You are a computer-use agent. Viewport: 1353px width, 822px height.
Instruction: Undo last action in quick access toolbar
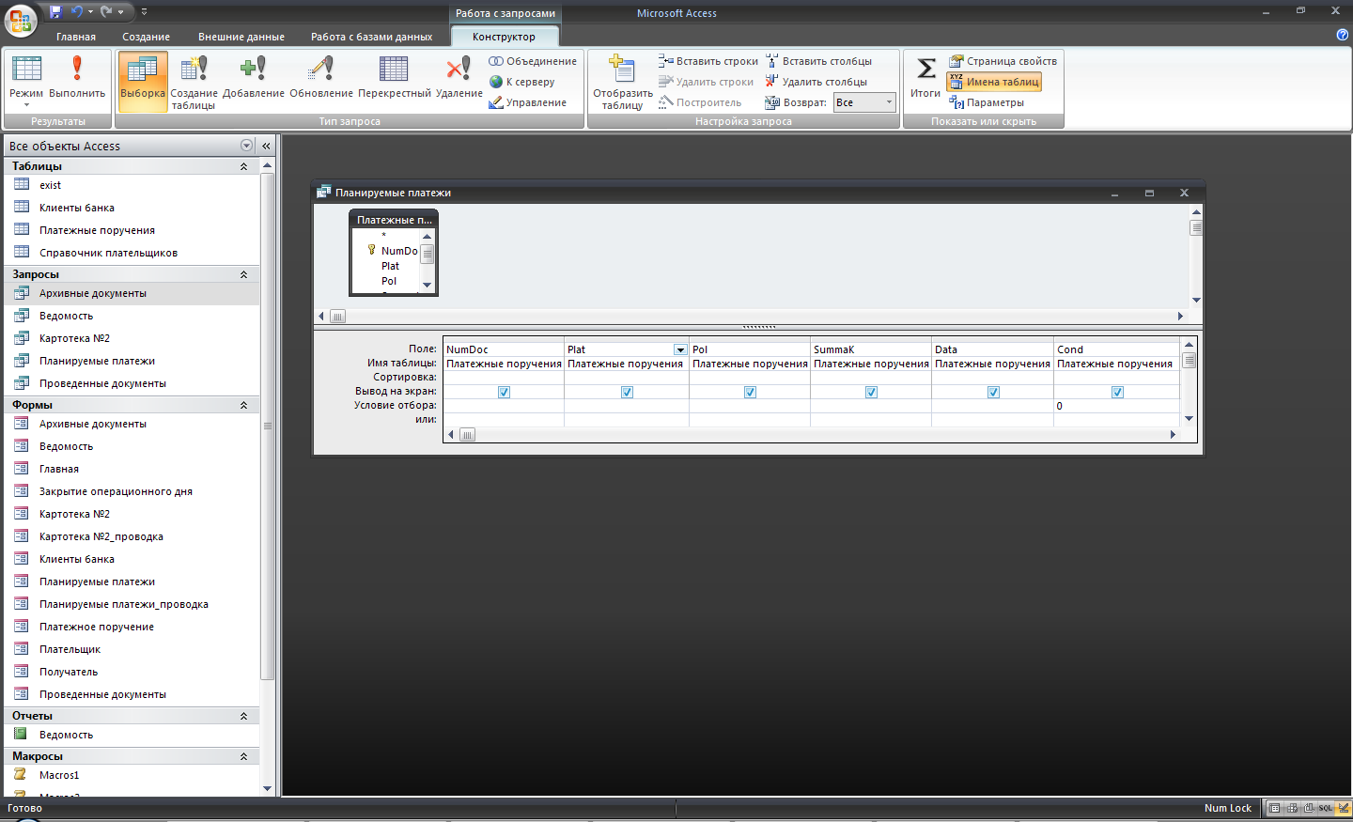pos(76,11)
